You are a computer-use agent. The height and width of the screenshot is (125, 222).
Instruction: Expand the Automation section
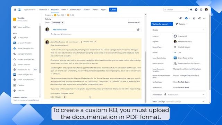203,95
